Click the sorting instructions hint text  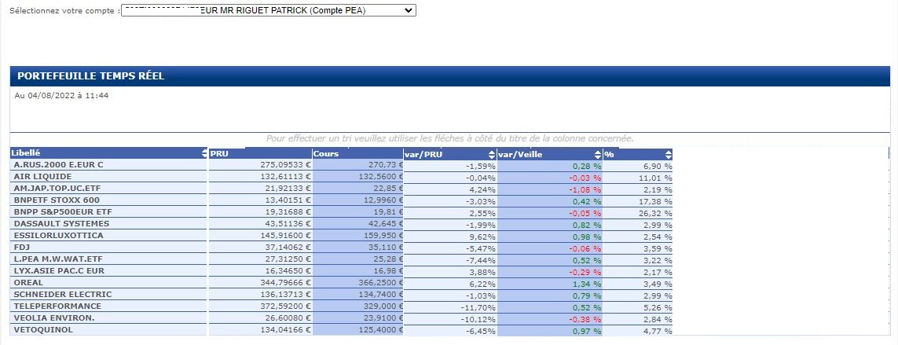[x=449, y=138]
